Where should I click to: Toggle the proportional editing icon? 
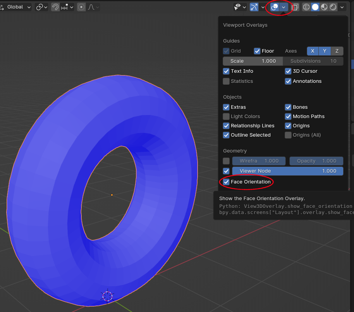(x=81, y=7)
